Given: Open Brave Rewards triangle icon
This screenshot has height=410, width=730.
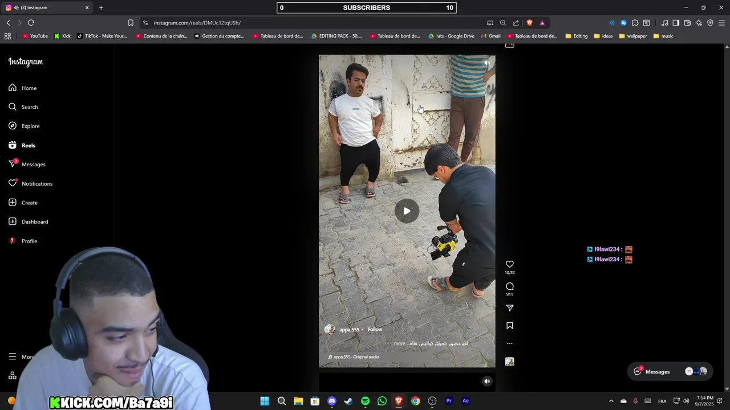Looking at the screenshot, I should tap(542, 23).
